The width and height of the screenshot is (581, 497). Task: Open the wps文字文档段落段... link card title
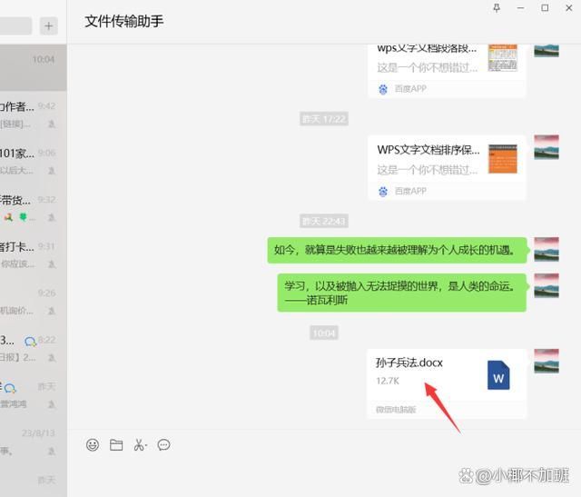tap(427, 48)
